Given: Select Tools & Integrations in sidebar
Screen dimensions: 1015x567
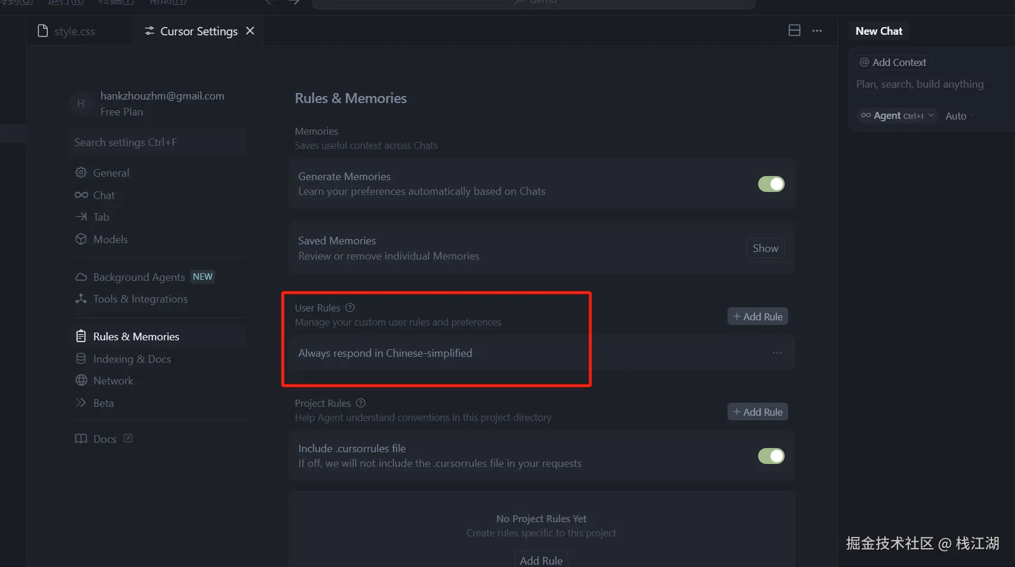Looking at the screenshot, I should coord(140,299).
